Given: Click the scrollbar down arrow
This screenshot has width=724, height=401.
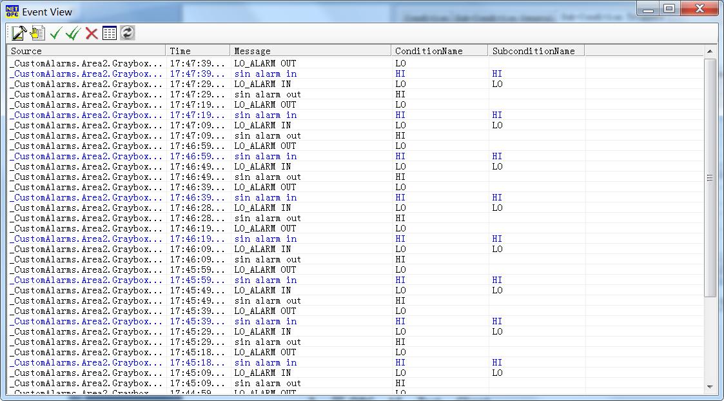Looking at the screenshot, I should tap(710, 387).
